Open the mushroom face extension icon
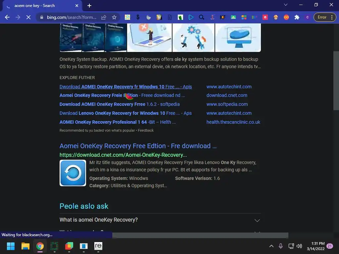Image resolution: width=339 pixels, height=254 pixels. tap(276, 17)
